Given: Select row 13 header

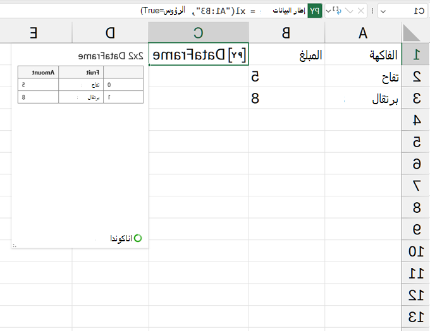Looking at the screenshot, I should pyautogui.click(x=415, y=316).
